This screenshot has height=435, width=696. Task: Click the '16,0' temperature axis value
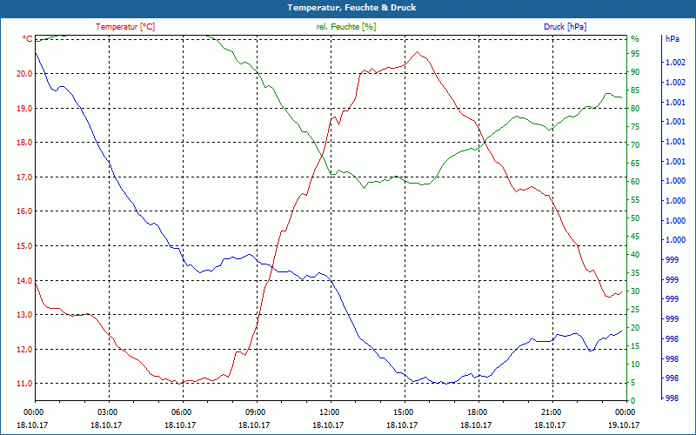click(24, 211)
